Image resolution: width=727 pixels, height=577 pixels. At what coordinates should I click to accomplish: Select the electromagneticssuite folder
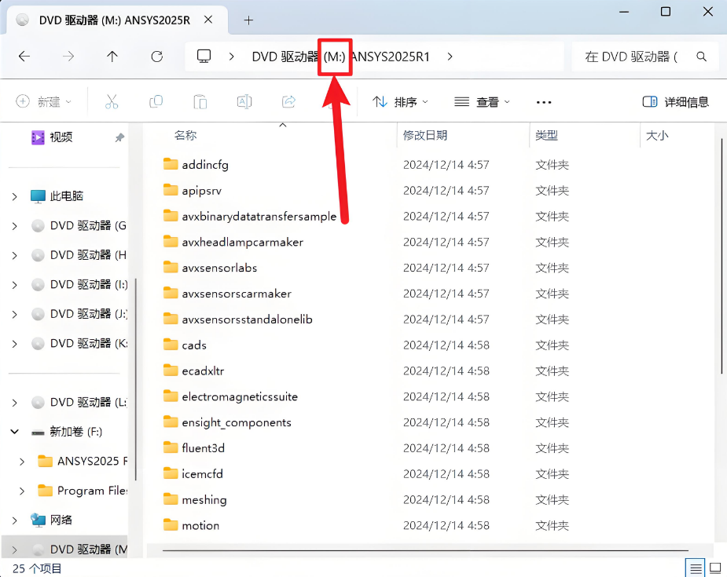(230, 397)
